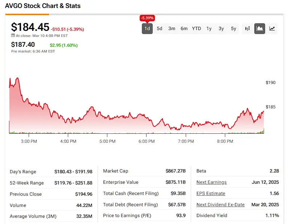
Task: Click the Average Volume (3M) label
Action: [33, 216]
